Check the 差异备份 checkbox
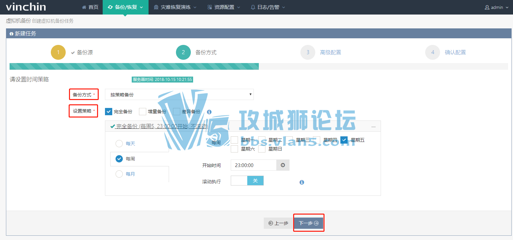 (x=177, y=112)
